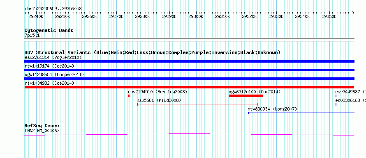Screen dimensions: 366x158
Task: Click the esv3306168 small blue marker
Action: pos(336,104)
